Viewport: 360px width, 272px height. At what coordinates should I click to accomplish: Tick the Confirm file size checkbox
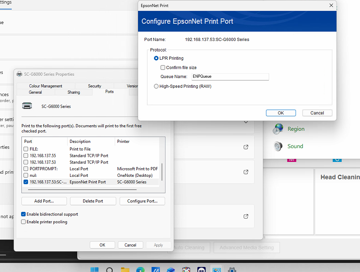click(x=163, y=68)
